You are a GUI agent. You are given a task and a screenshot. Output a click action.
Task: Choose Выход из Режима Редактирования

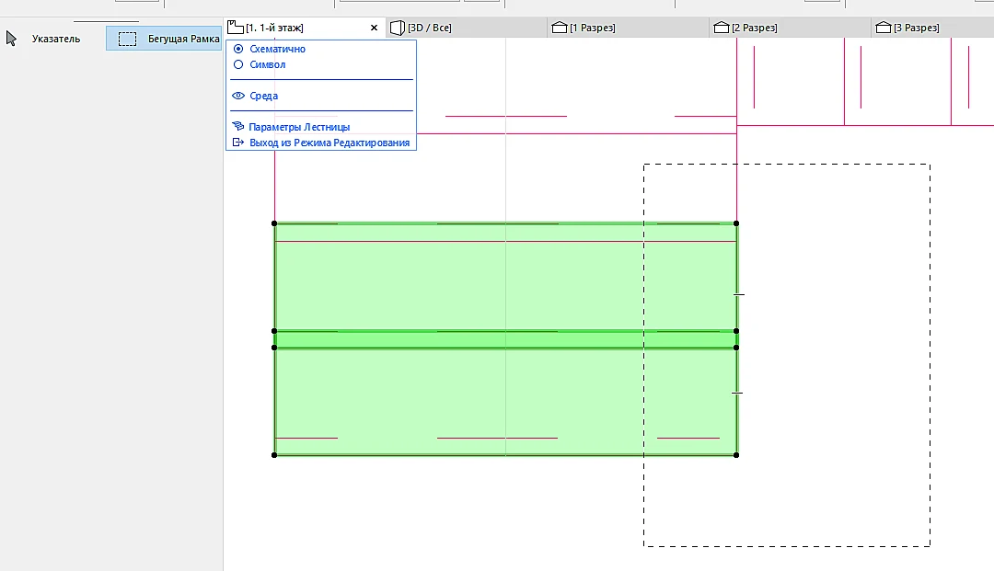(x=329, y=143)
